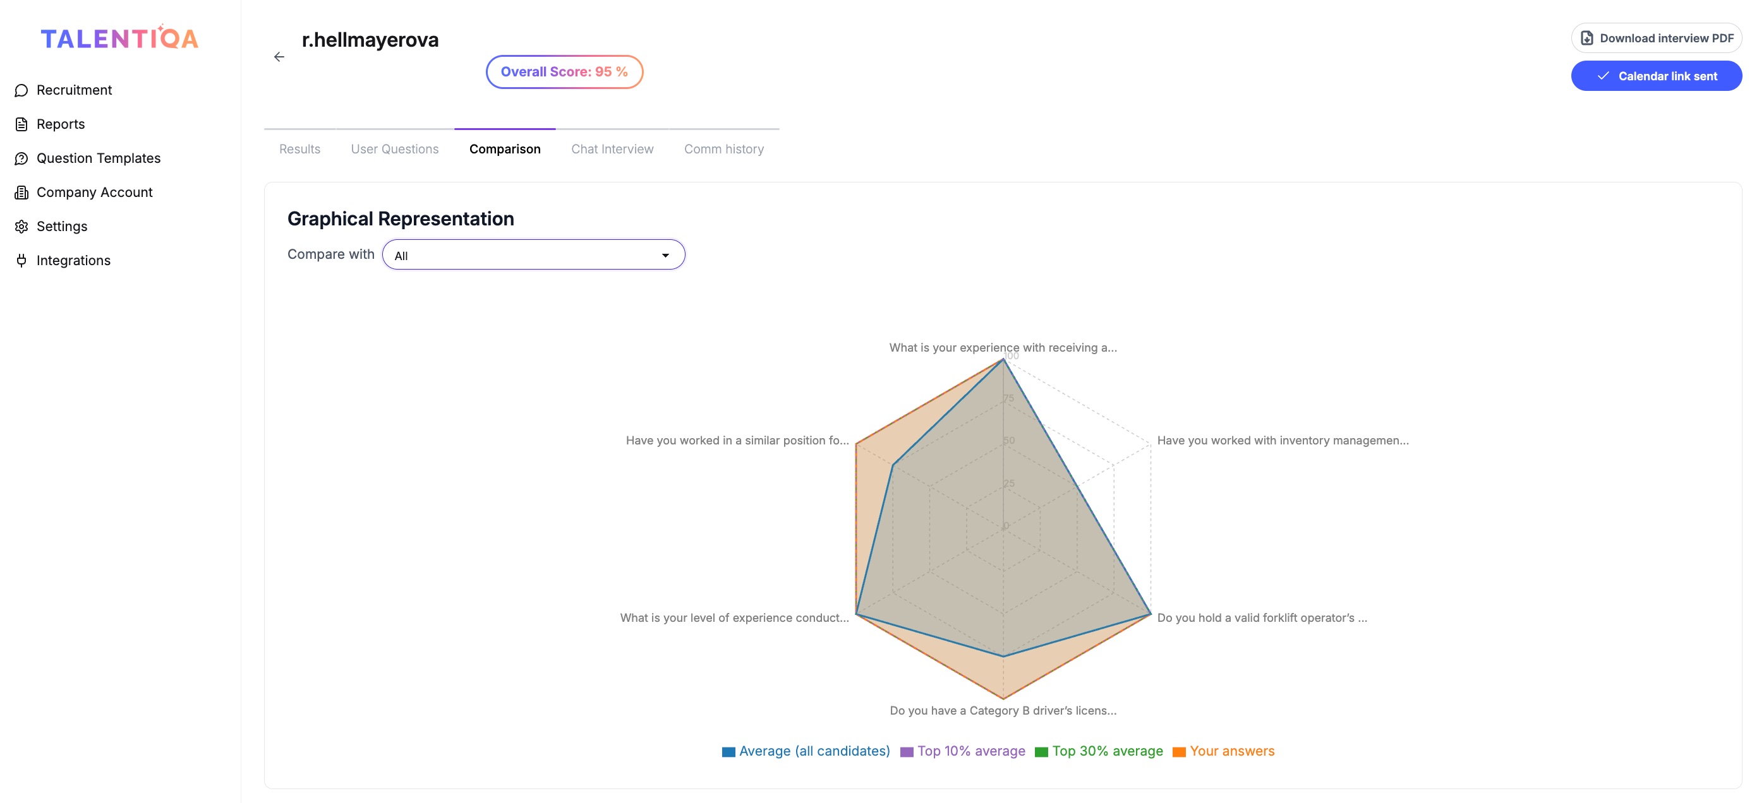Download the interview PDF
This screenshot has height=803, width=1764.
pos(1656,39)
